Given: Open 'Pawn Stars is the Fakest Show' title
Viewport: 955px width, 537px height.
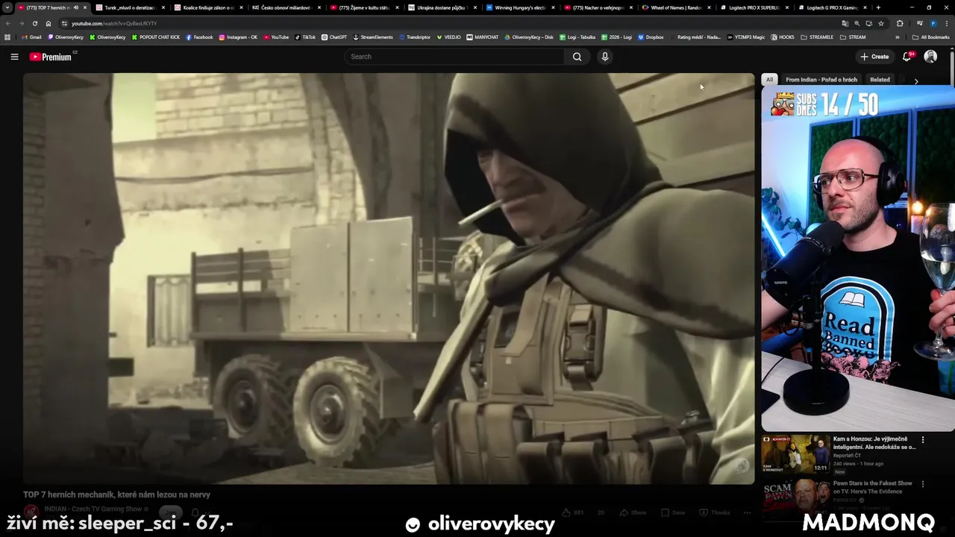Looking at the screenshot, I should [x=873, y=487].
